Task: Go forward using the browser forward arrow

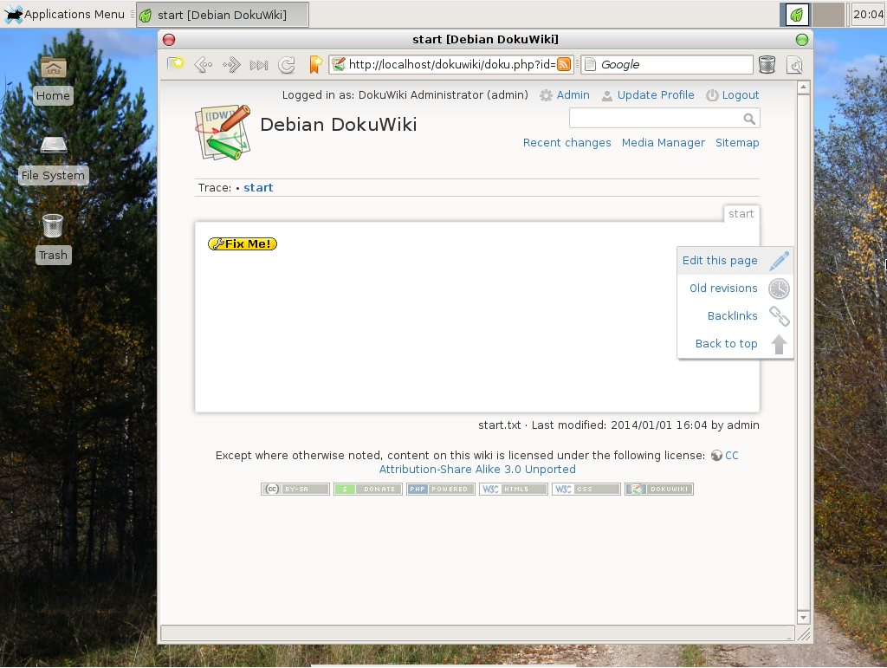Action: (x=230, y=65)
